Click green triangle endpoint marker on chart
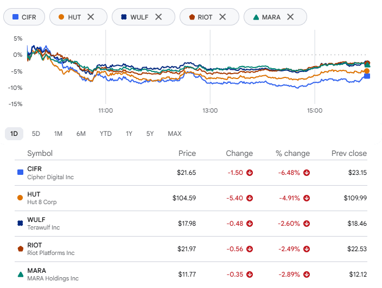 (367, 64)
